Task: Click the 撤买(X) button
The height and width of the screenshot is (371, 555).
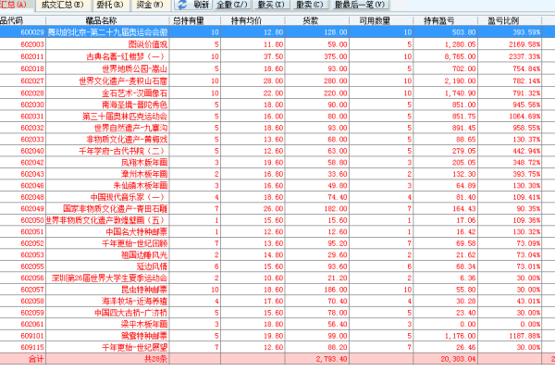Action: pyautogui.click(x=270, y=5)
